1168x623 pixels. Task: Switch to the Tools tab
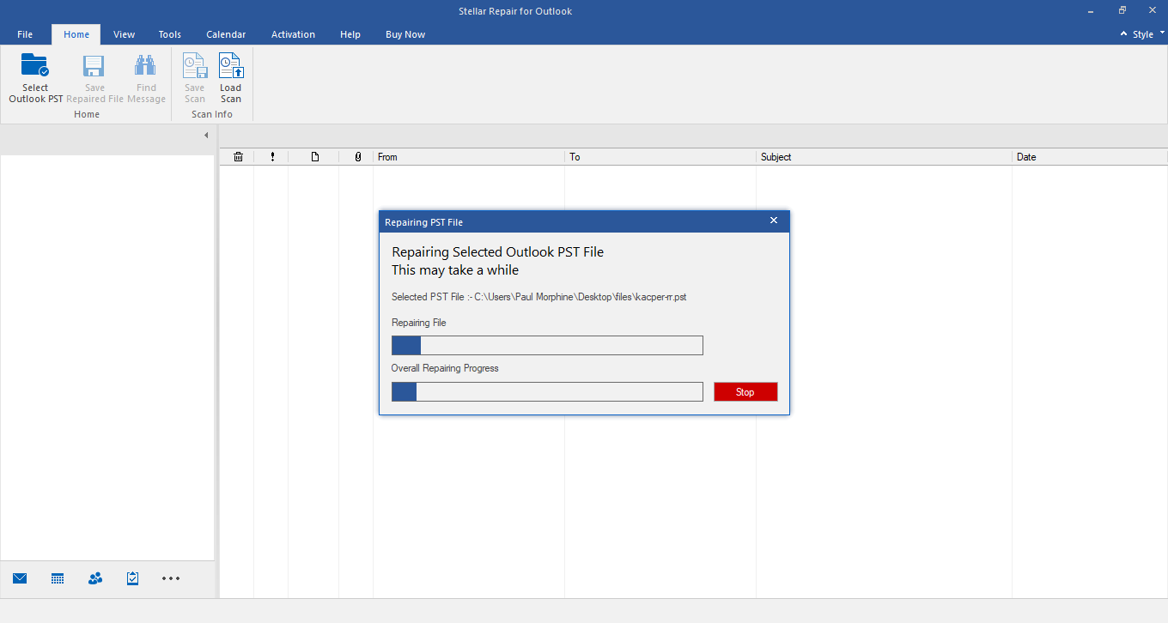coord(169,34)
